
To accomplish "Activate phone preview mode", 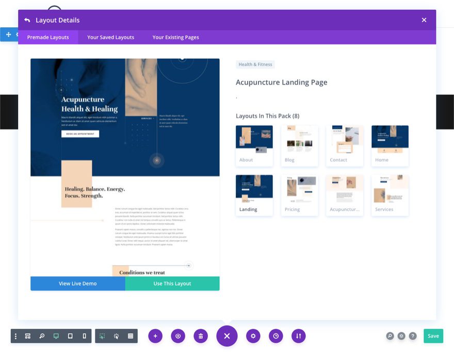I will tap(84, 336).
